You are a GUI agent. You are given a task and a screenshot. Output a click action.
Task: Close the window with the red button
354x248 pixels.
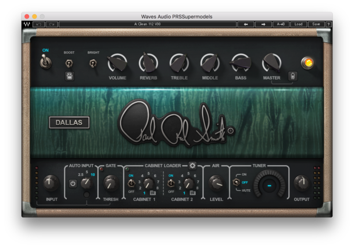pos(27,16)
